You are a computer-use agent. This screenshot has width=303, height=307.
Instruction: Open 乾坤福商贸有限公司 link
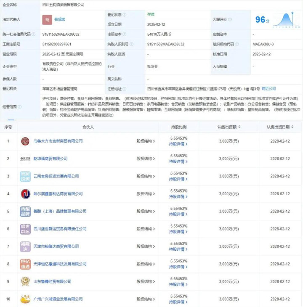pyautogui.click(x=50, y=159)
